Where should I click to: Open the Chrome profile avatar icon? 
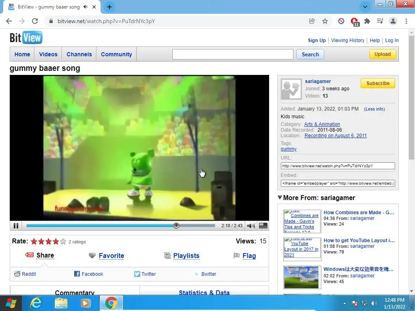[x=393, y=21]
